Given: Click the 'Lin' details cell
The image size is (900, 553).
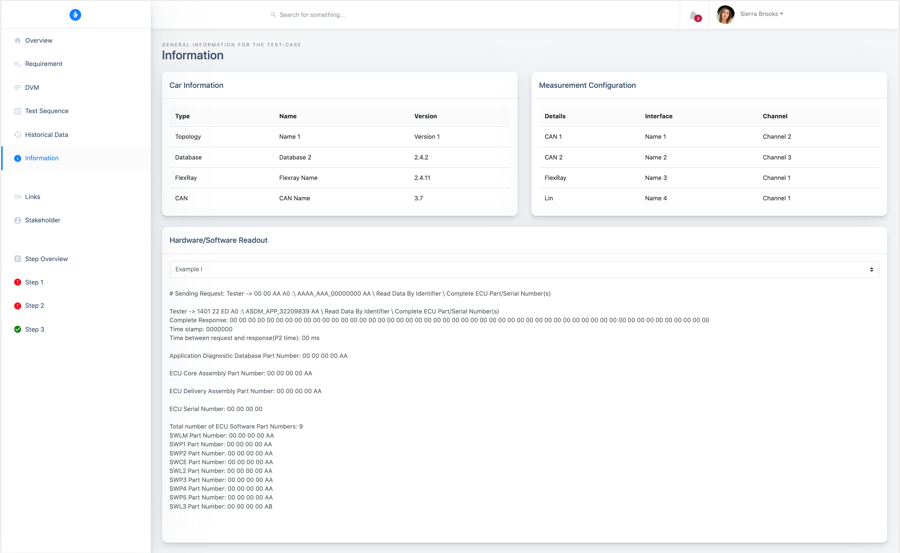Looking at the screenshot, I should [548, 198].
